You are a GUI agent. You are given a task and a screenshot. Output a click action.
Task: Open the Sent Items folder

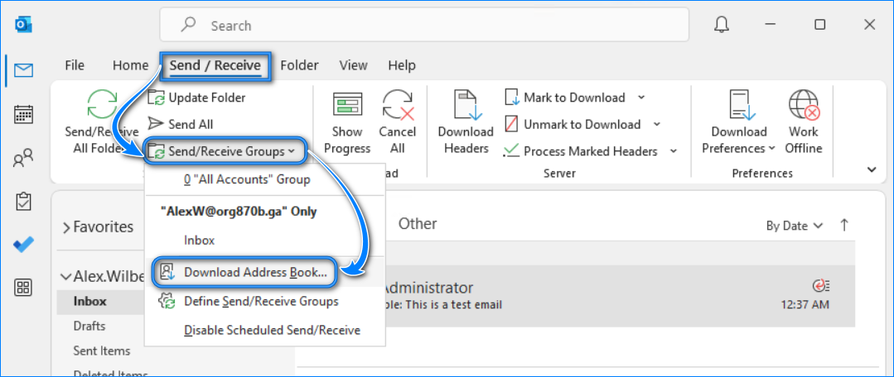(x=101, y=351)
